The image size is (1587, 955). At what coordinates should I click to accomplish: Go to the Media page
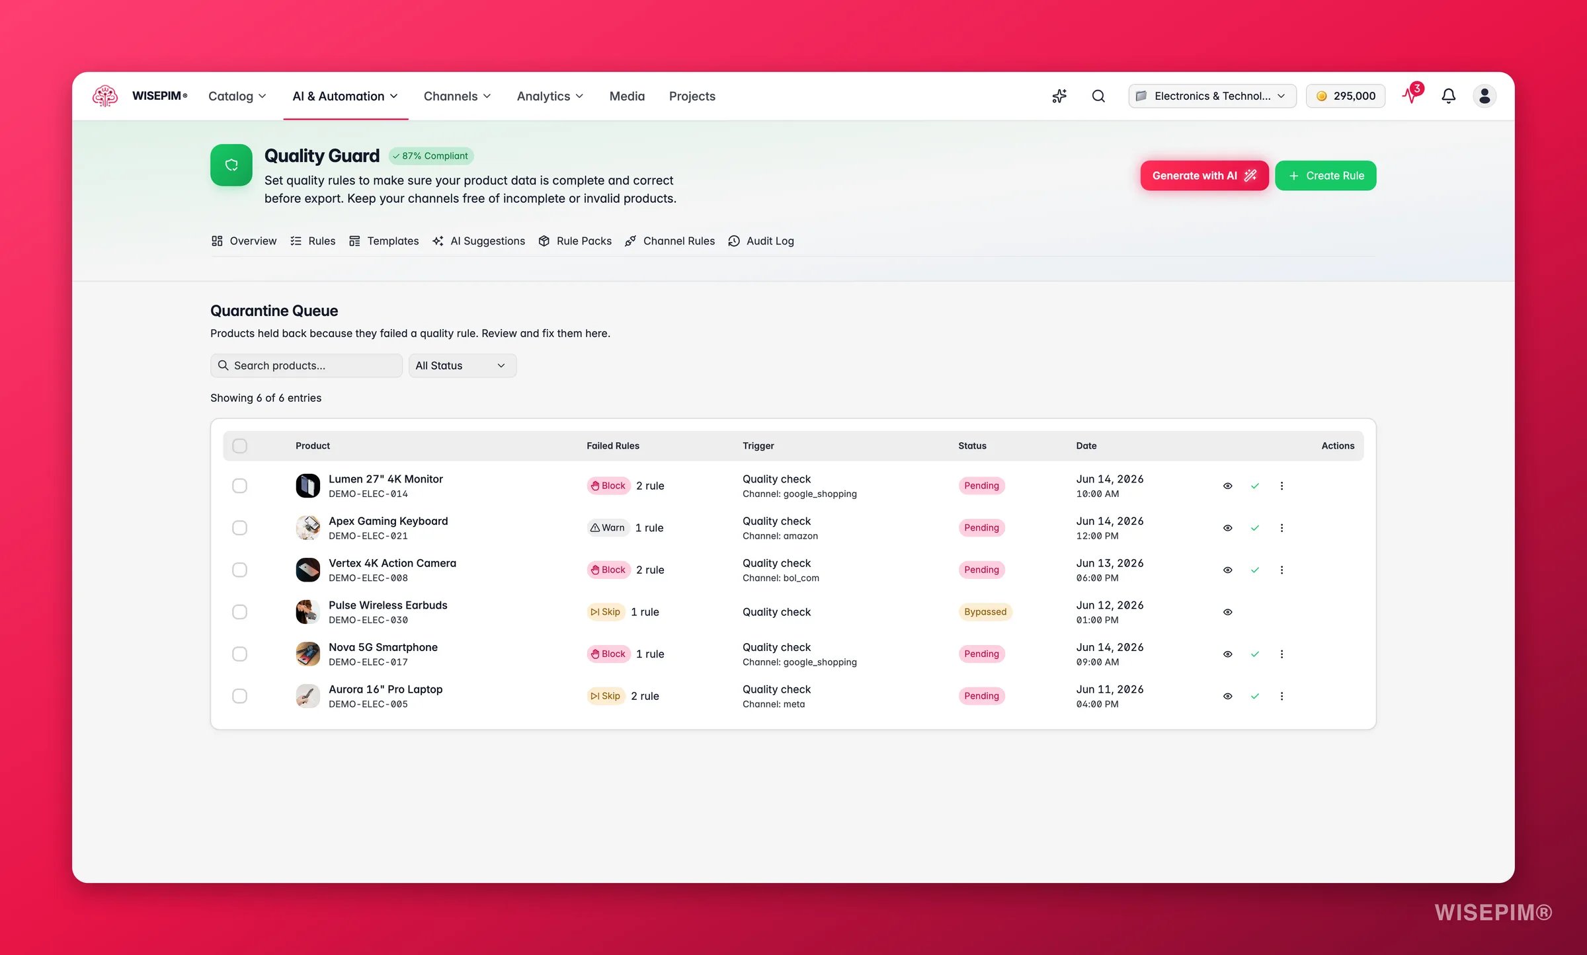627,96
